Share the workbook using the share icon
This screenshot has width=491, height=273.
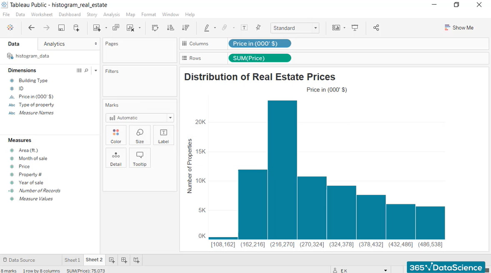pyautogui.click(x=376, y=27)
